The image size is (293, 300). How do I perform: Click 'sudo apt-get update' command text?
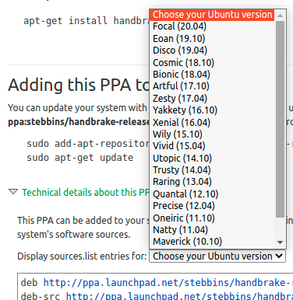click(80, 158)
